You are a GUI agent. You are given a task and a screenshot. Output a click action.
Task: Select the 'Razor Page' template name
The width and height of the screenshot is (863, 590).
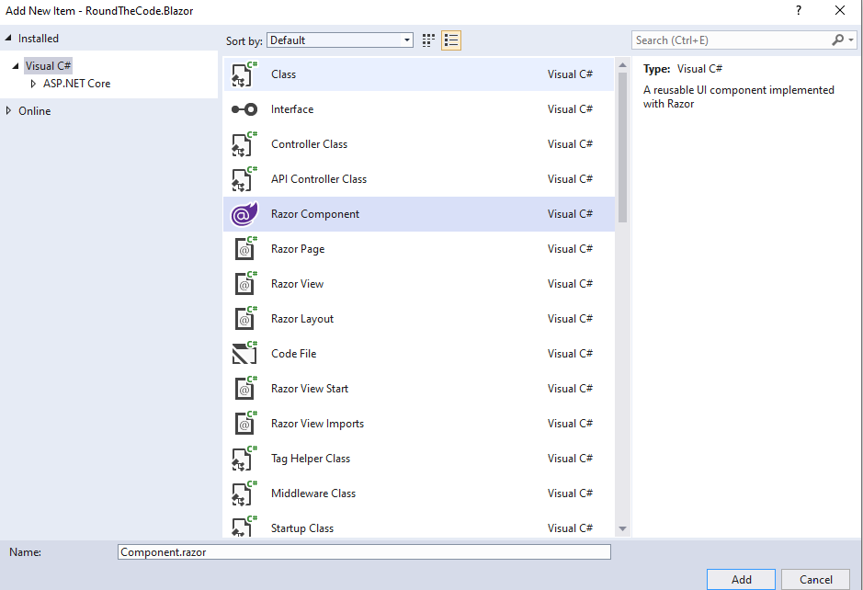298,249
